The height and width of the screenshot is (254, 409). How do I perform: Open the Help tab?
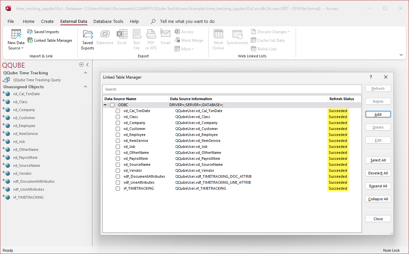pyautogui.click(x=134, y=21)
